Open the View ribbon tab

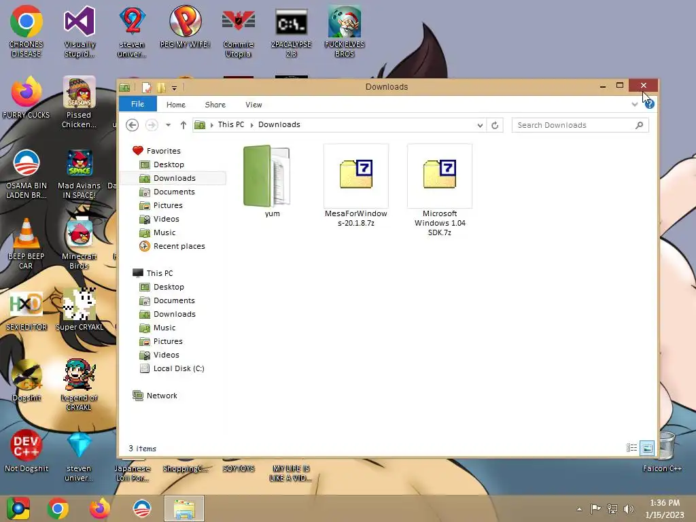pyautogui.click(x=254, y=105)
